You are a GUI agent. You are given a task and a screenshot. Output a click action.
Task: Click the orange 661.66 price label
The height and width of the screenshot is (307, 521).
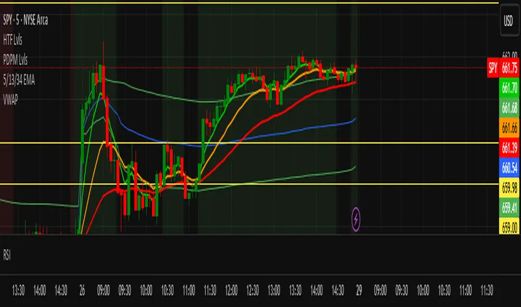click(509, 128)
